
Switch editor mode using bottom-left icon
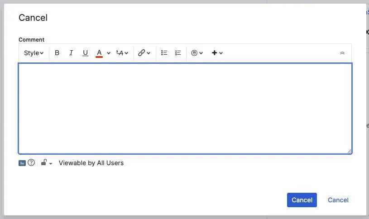(22, 163)
